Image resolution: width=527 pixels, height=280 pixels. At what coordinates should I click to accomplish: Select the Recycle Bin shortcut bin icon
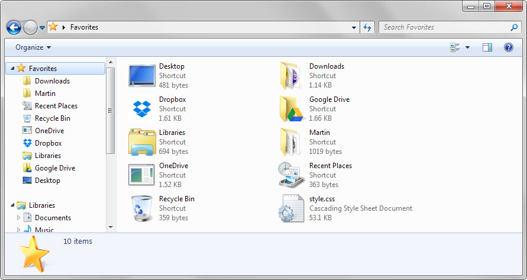142,208
